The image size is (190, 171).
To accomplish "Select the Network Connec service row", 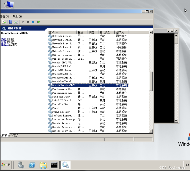I will (88, 40).
